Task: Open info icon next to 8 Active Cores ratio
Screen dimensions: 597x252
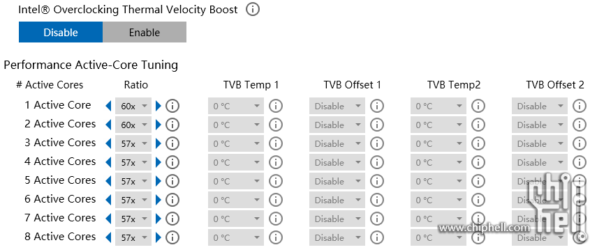Action: (172, 237)
